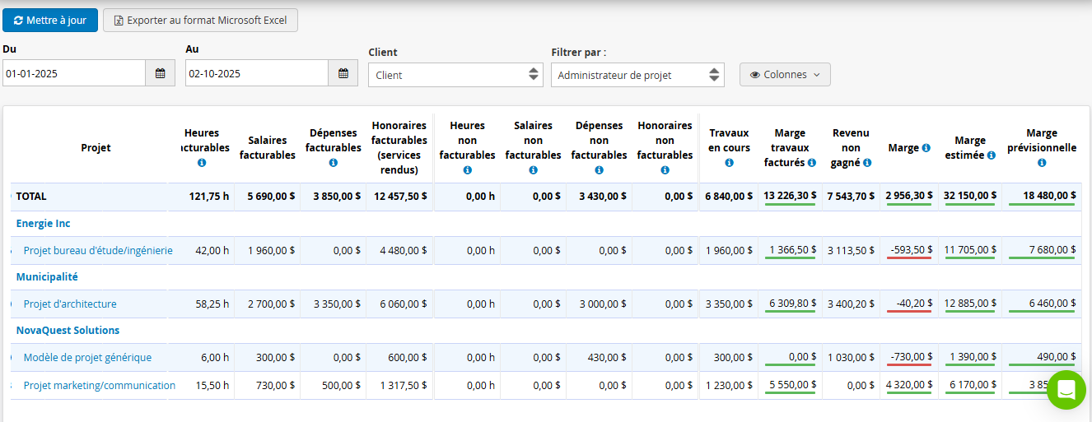Open the Colonnes visibility dropdown
Screen dimensions: 1092x422
pyautogui.click(x=785, y=75)
